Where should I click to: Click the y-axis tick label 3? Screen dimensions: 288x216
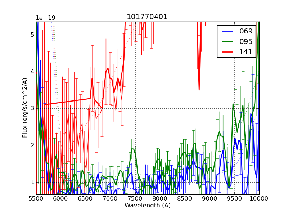pyautogui.click(x=32, y=108)
